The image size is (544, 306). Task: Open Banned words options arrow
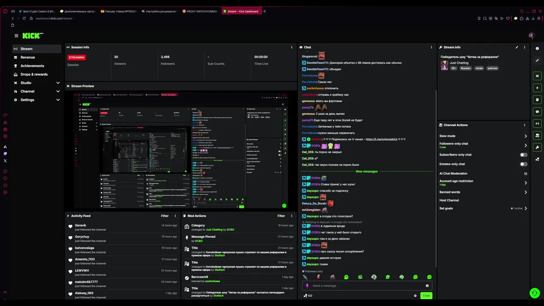526,192
